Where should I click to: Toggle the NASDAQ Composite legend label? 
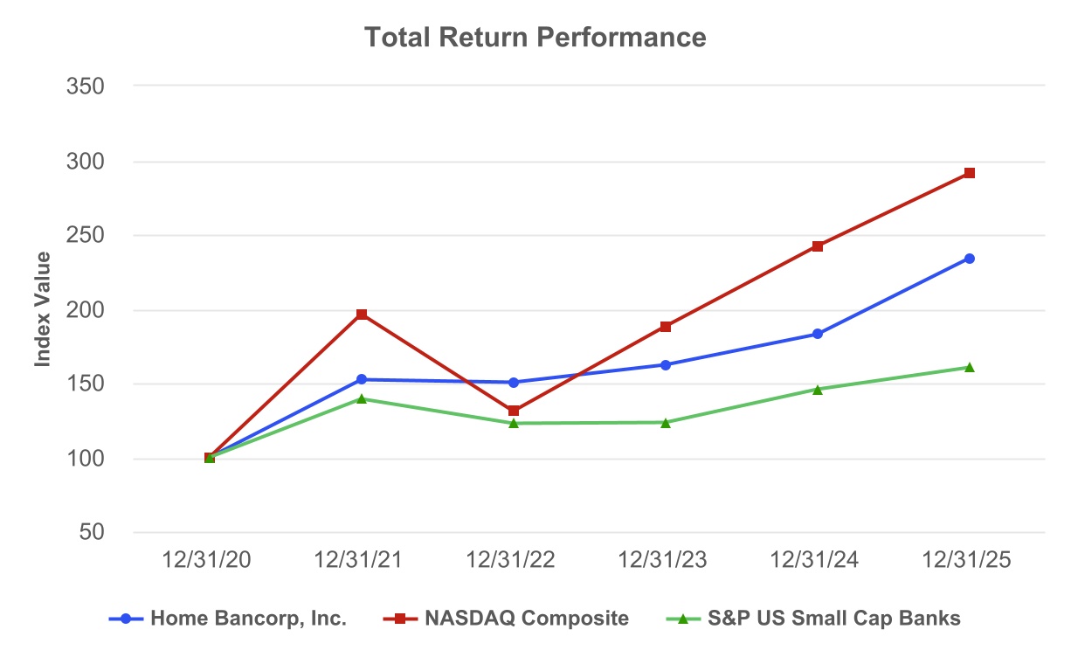(527, 619)
